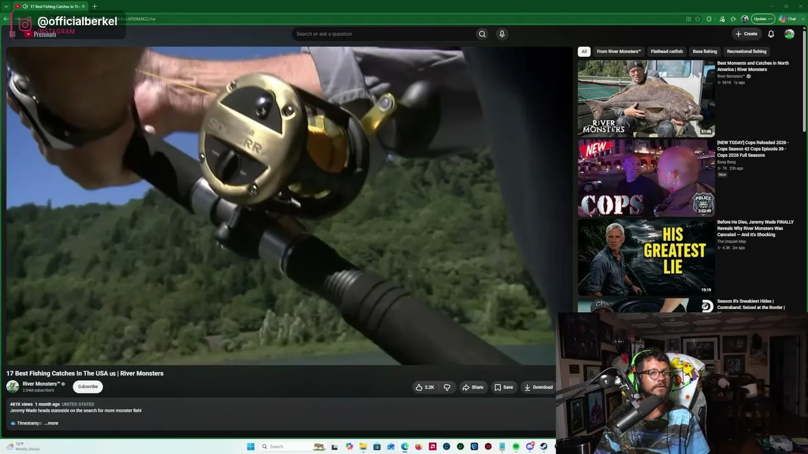The image size is (808, 454).
Task: Open the 'Best Moments and Catches in North America' title
Action: 753,66
